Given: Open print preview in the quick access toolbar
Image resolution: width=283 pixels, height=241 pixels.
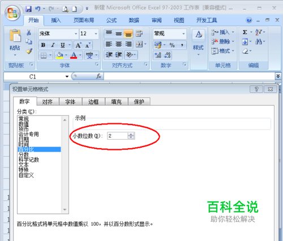Looking at the screenshot, I should 65,9.
